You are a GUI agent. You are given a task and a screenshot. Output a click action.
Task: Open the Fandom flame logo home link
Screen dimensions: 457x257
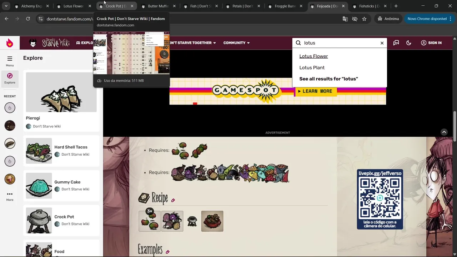[10, 43]
